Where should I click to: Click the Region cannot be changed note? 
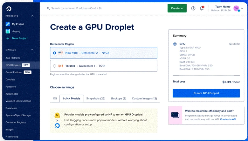click(x=78, y=74)
